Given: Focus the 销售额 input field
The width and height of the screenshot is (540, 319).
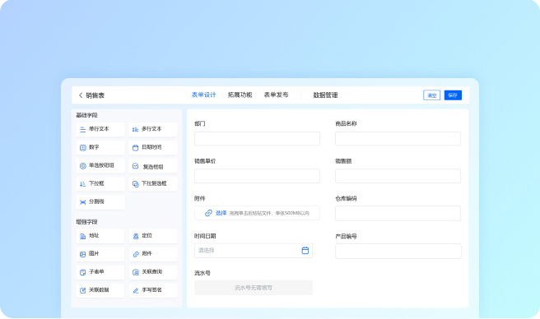Looking at the screenshot, I should click(x=398, y=176).
